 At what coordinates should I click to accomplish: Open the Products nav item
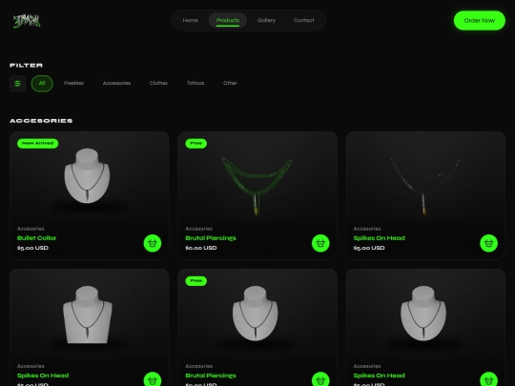228,20
